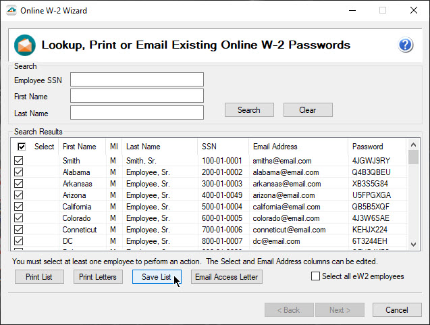Image resolution: width=430 pixels, height=325 pixels.
Task: Click the envelope icon in the header
Action: point(25,45)
